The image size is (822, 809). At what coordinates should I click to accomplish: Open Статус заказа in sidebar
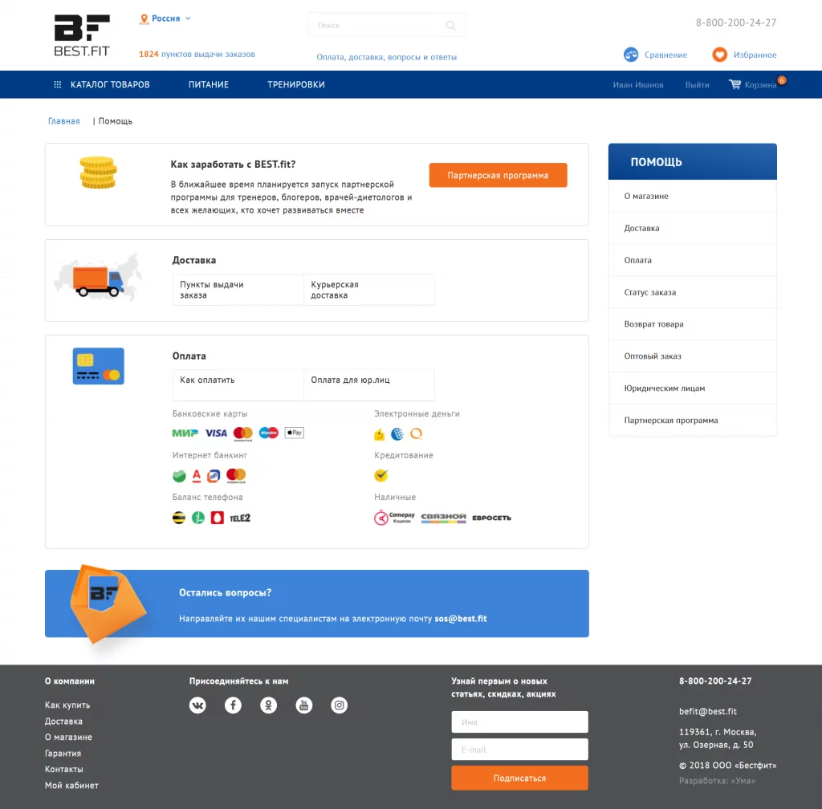coord(693,292)
